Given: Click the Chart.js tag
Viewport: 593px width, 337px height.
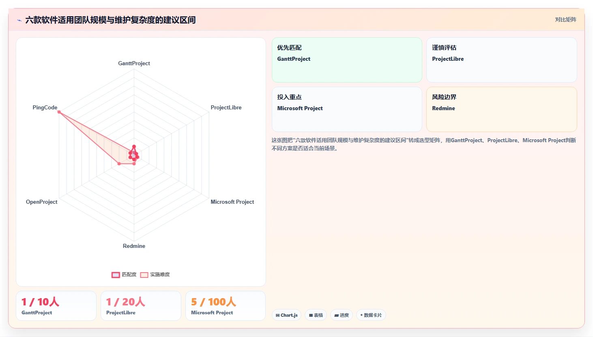Looking at the screenshot, I should [286, 315].
